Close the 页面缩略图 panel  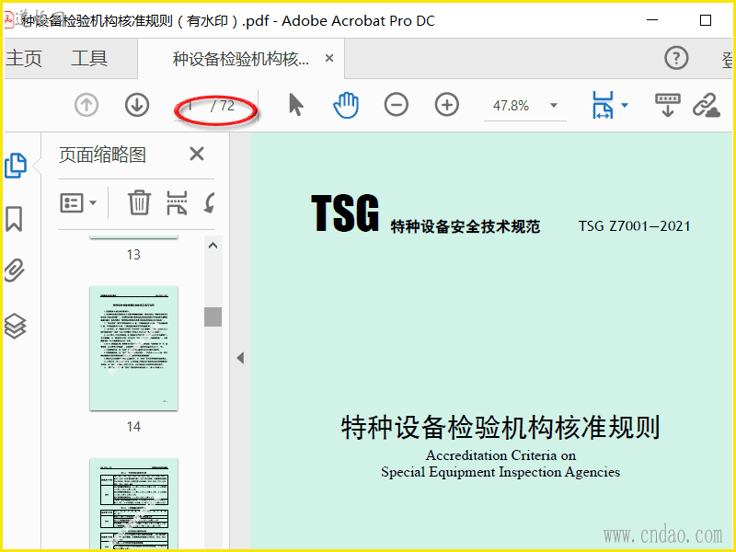197,154
